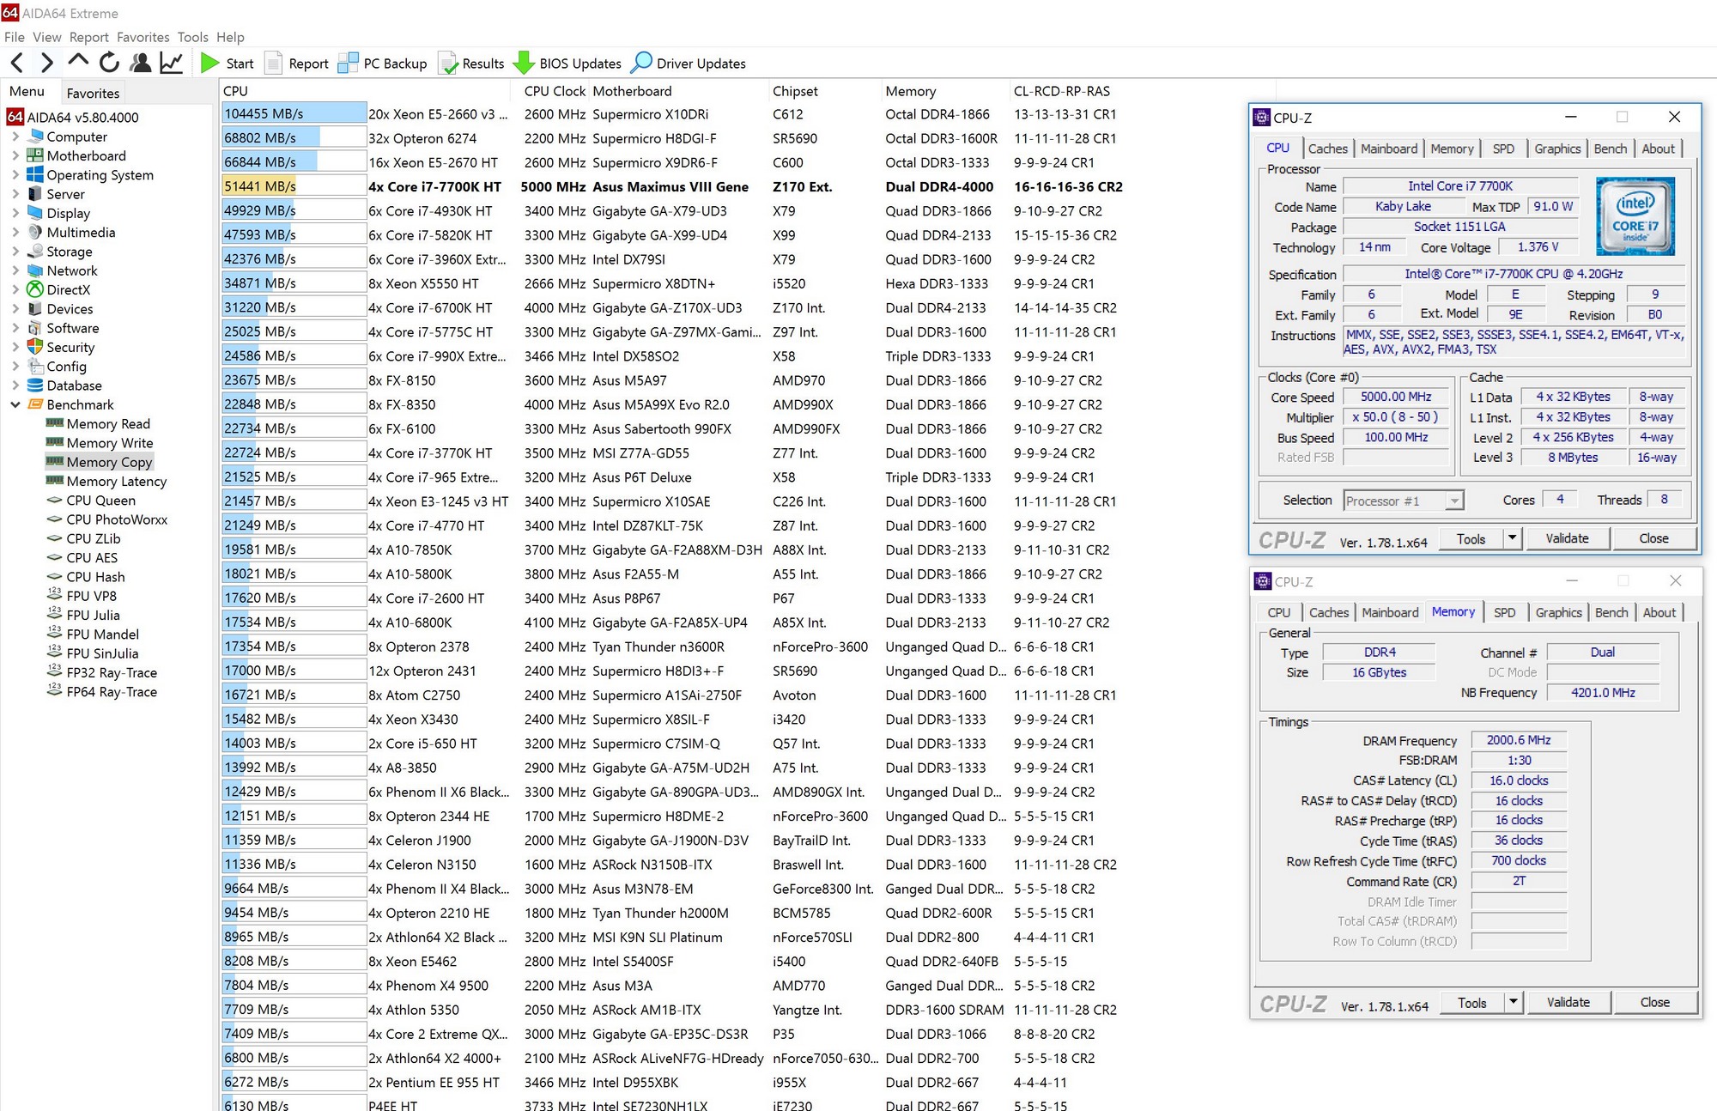Image resolution: width=1717 pixels, height=1111 pixels.
Task: Open Results from the toolbar
Action: pos(471,63)
